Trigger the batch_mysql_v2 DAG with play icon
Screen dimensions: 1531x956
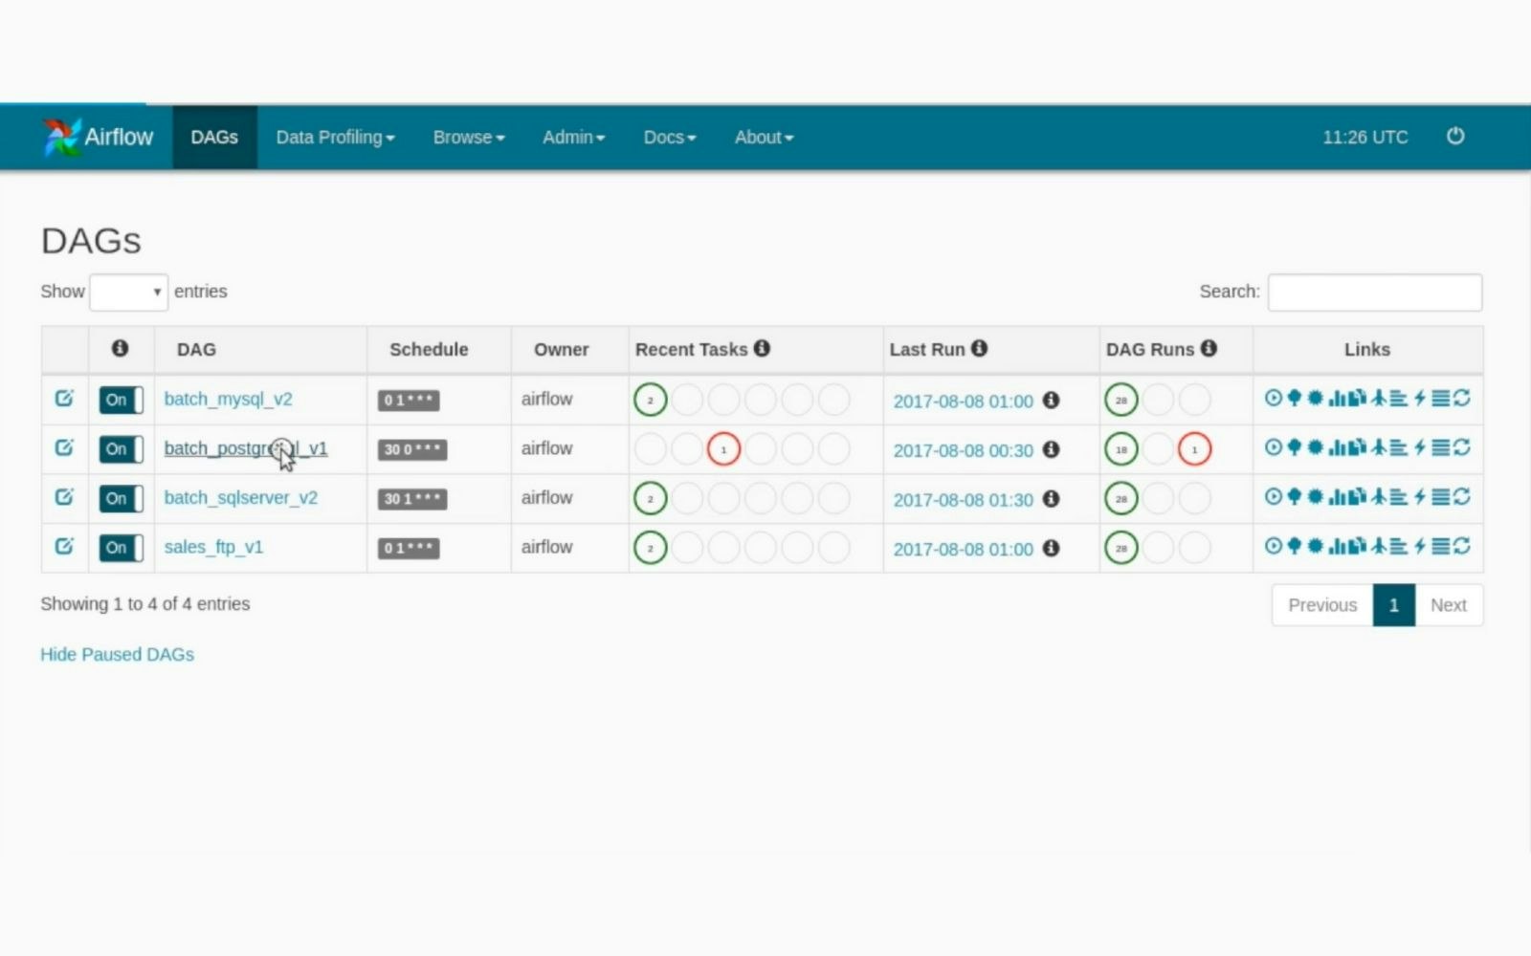1274,398
